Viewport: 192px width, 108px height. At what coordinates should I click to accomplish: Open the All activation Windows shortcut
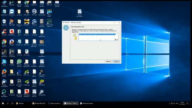coord(42,73)
